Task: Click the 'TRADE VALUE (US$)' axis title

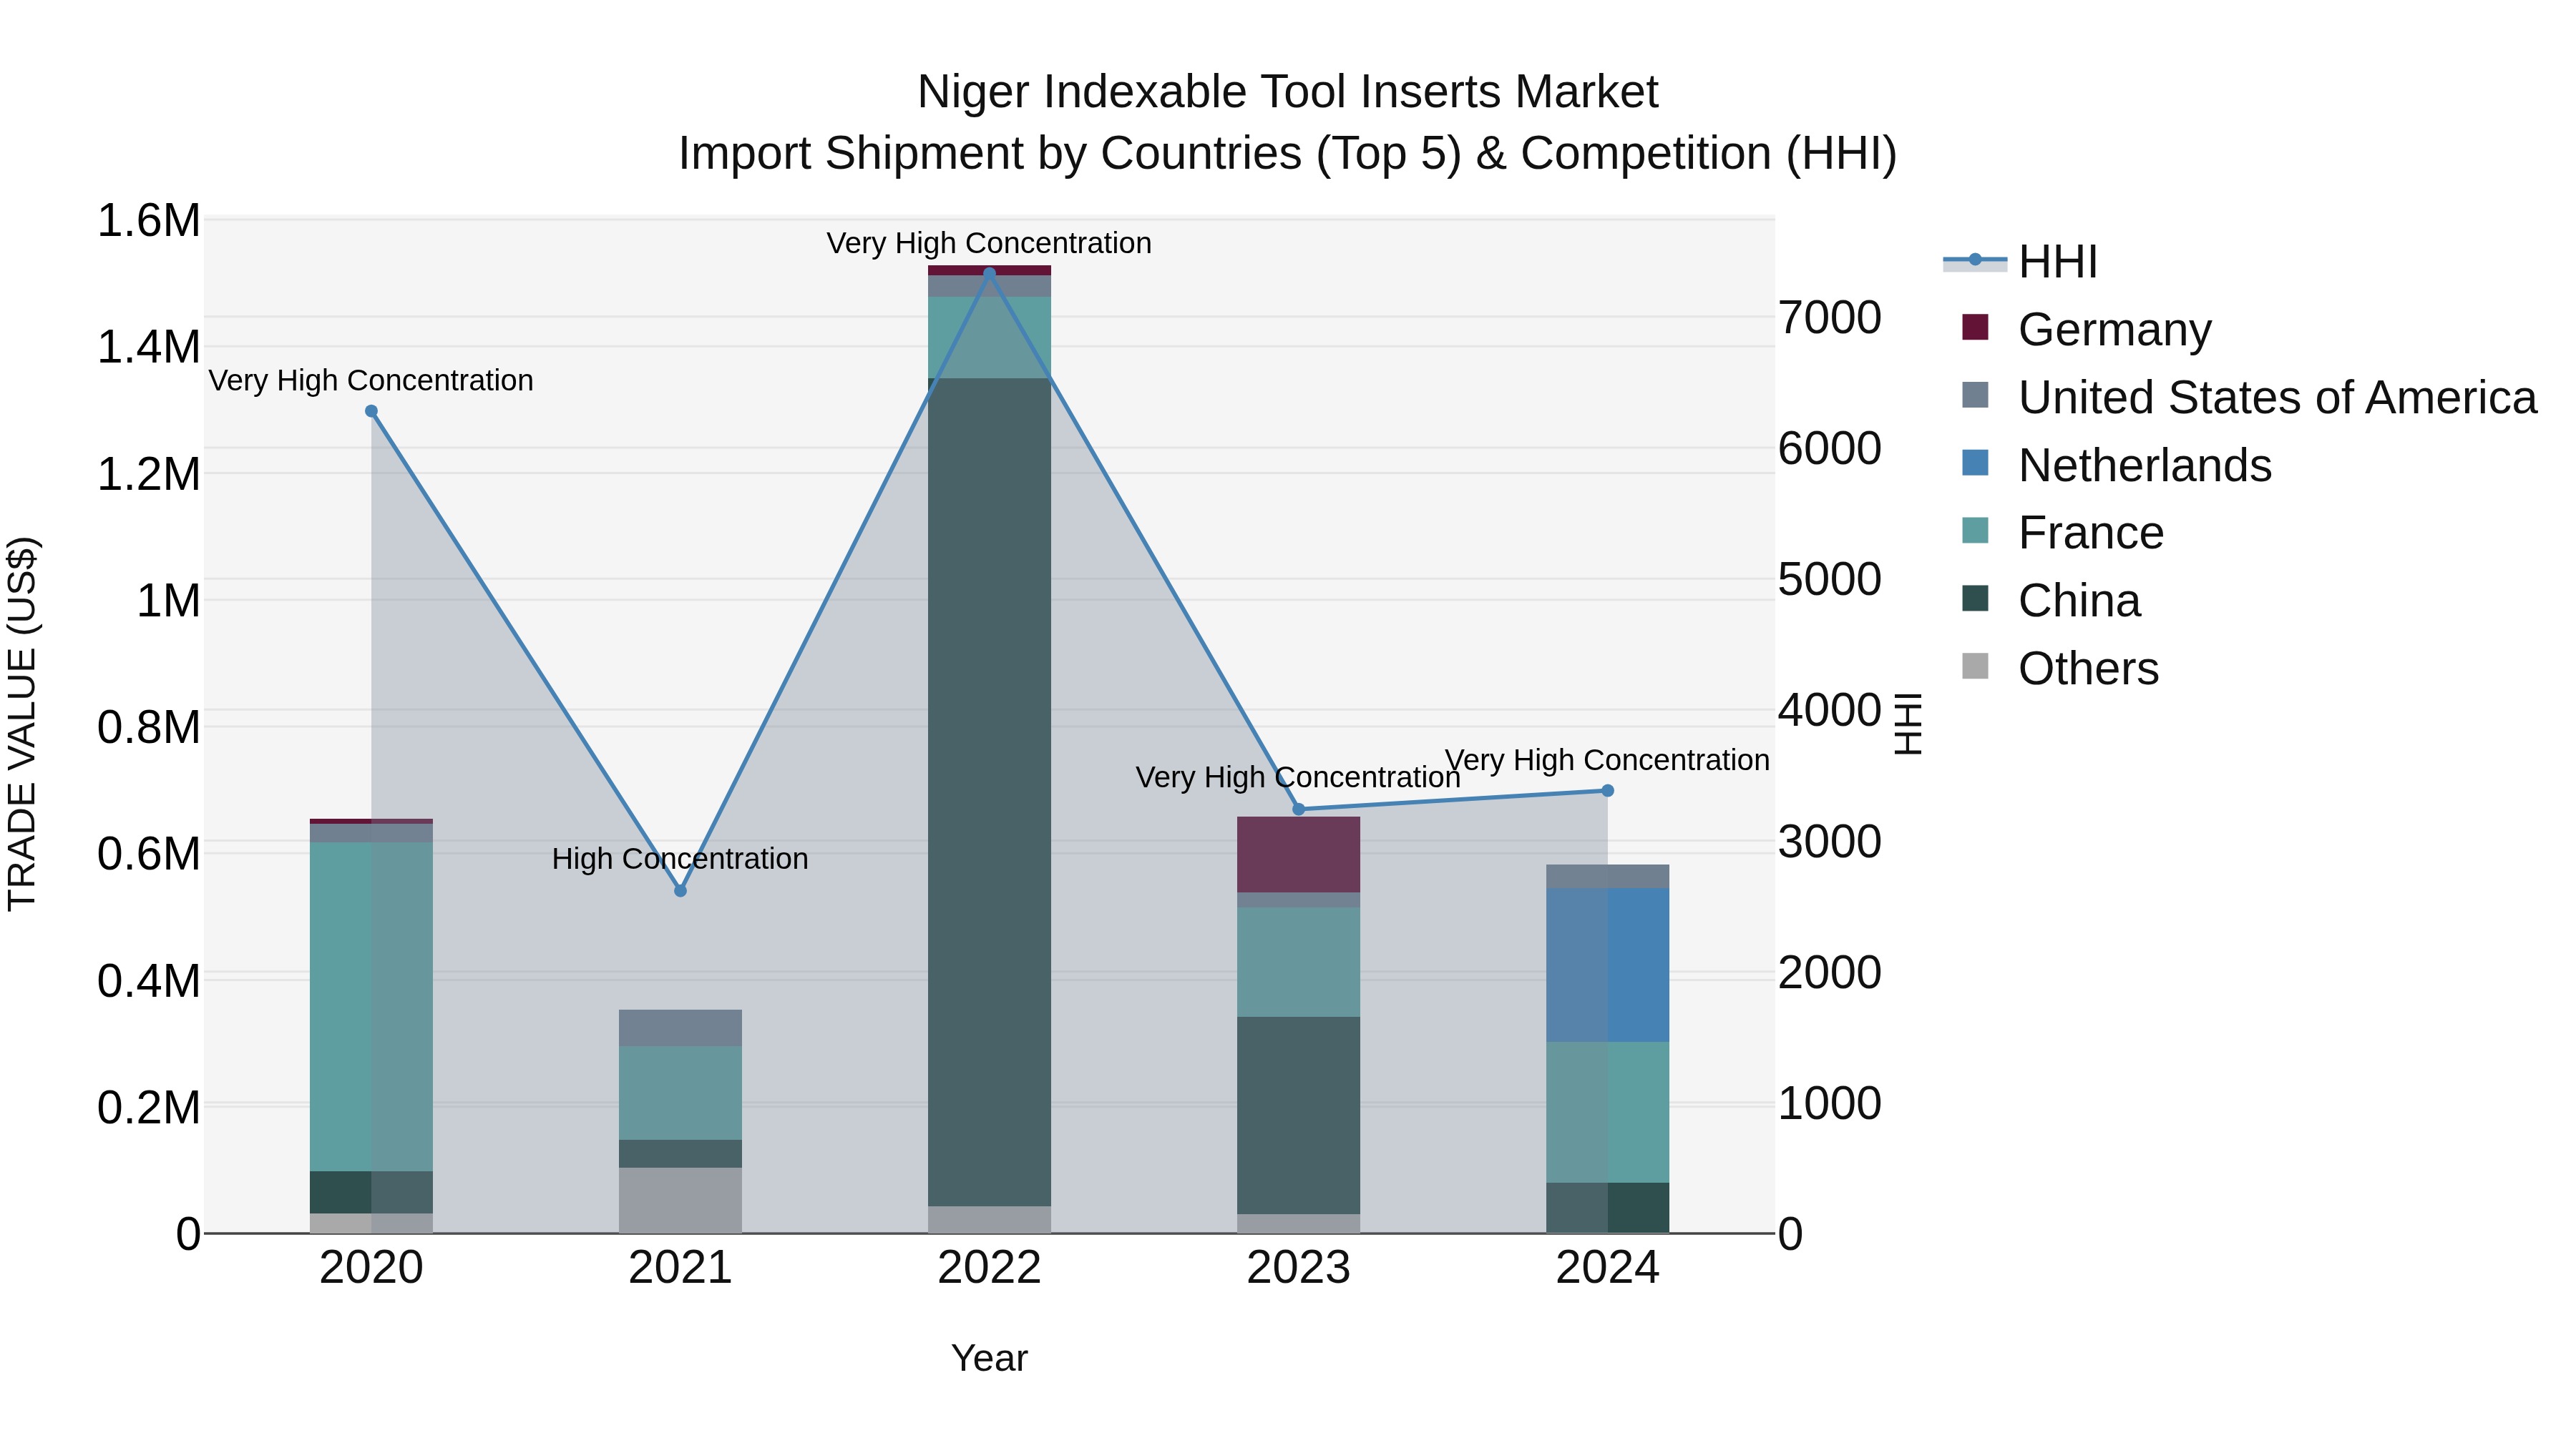Action: (x=22, y=724)
